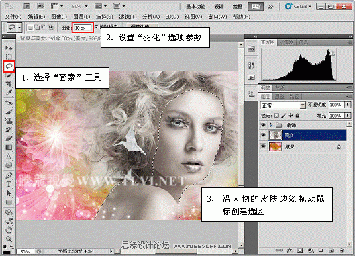Open the 图层 menu
The image size is (355, 256).
tap(81, 17)
